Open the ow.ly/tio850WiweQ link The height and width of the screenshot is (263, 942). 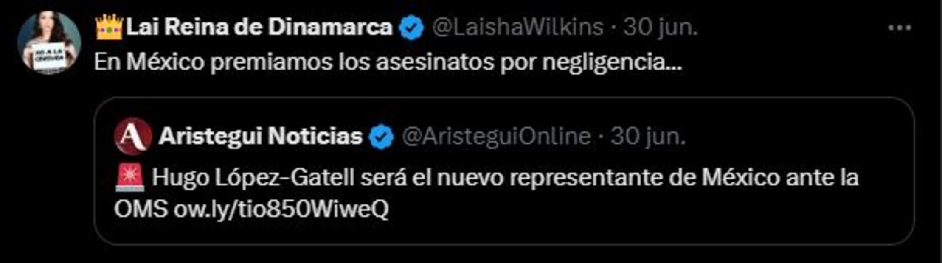coord(281,209)
